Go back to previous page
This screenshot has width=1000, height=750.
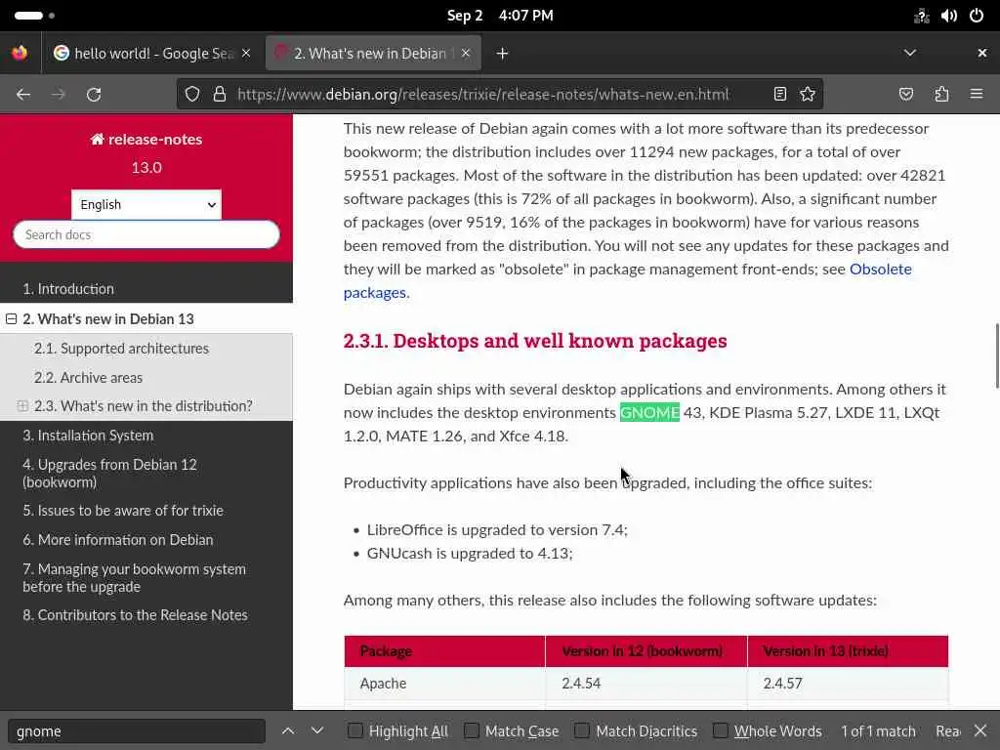pos(23,95)
